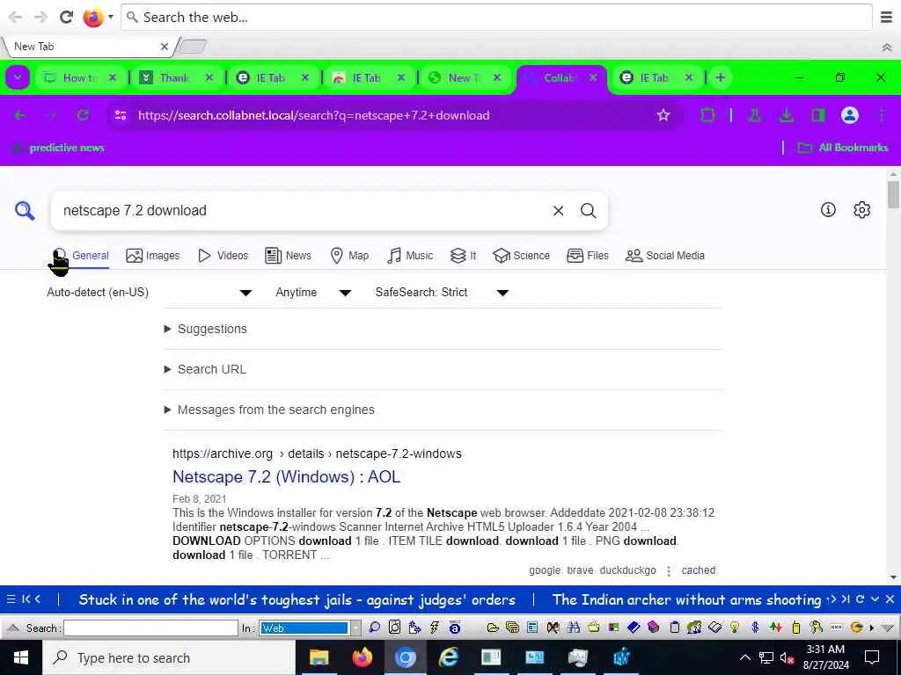Launch Internet Explorer from the taskbar
The height and width of the screenshot is (675, 901).
[x=448, y=657]
